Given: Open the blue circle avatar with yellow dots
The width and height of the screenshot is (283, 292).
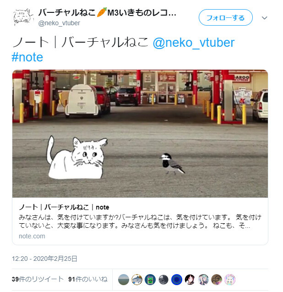Looking at the screenshot, I should (177, 280).
